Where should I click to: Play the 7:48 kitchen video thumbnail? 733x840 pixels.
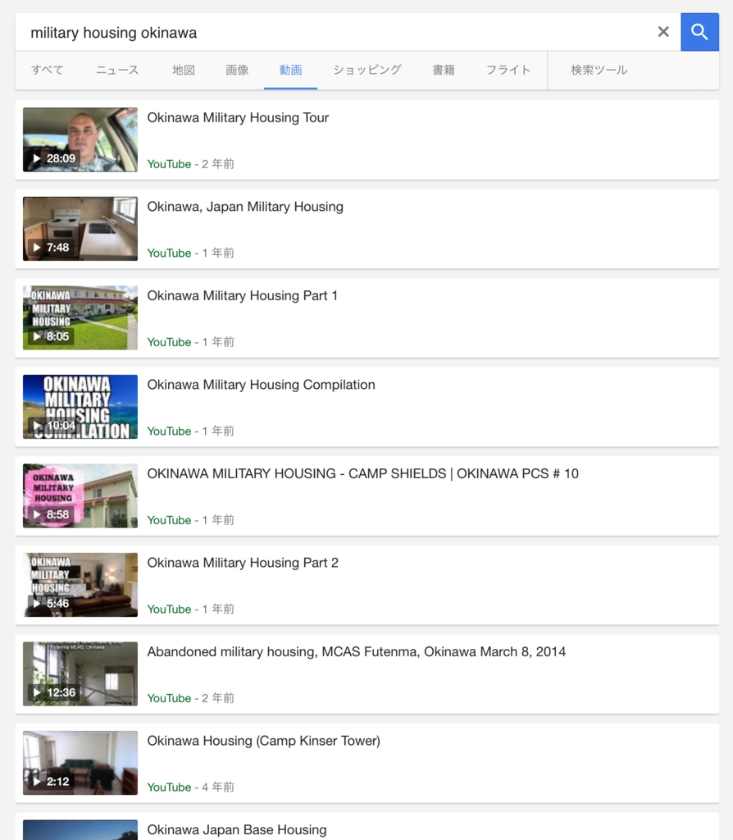[x=80, y=229]
